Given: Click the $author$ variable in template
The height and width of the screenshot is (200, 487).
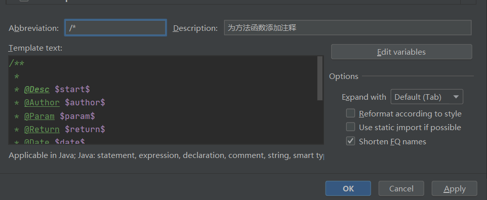Looking at the screenshot, I should 85,102.
